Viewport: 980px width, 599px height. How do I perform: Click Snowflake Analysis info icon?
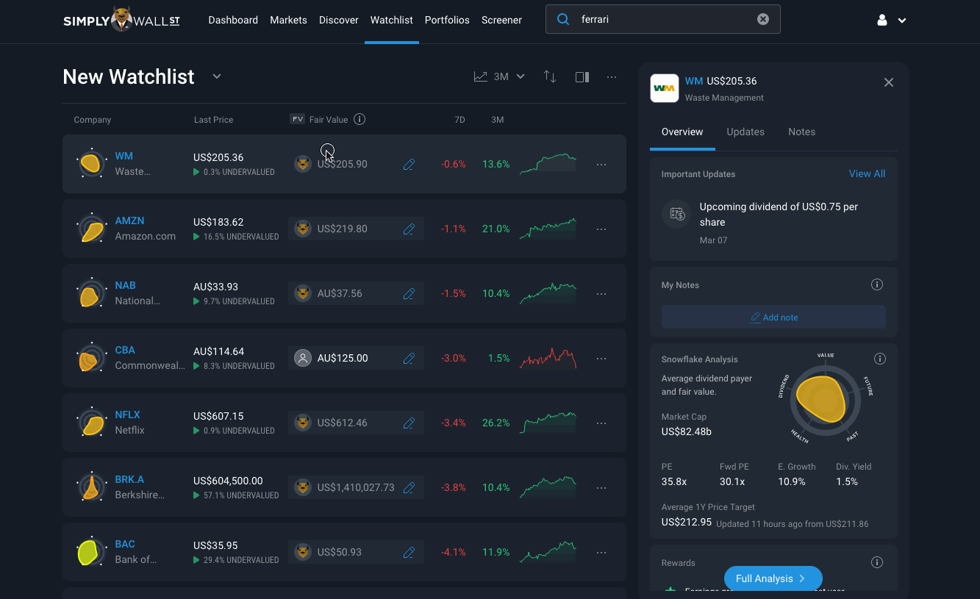click(880, 359)
